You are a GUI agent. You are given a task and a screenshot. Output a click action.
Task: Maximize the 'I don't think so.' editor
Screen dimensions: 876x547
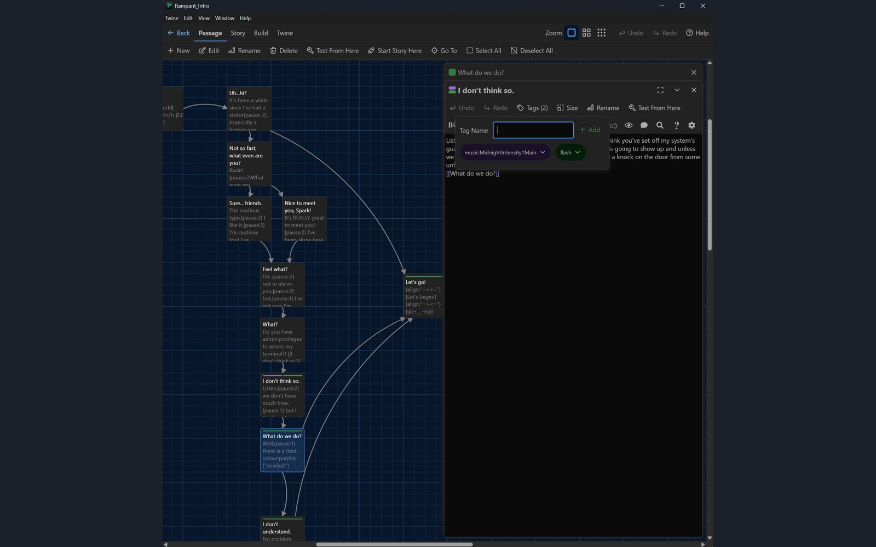click(x=660, y=90)
